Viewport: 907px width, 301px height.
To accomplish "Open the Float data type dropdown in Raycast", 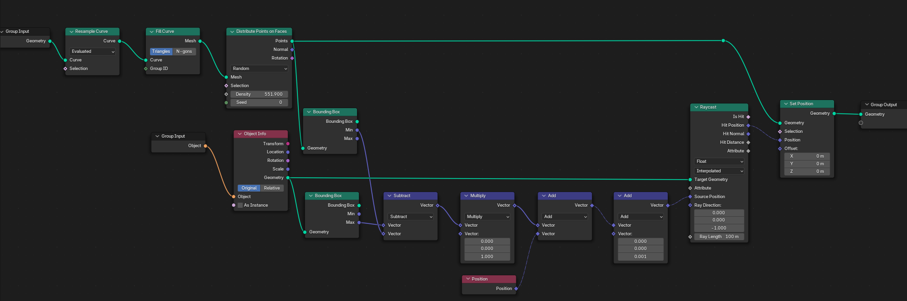I will click(x=719, y=161).
